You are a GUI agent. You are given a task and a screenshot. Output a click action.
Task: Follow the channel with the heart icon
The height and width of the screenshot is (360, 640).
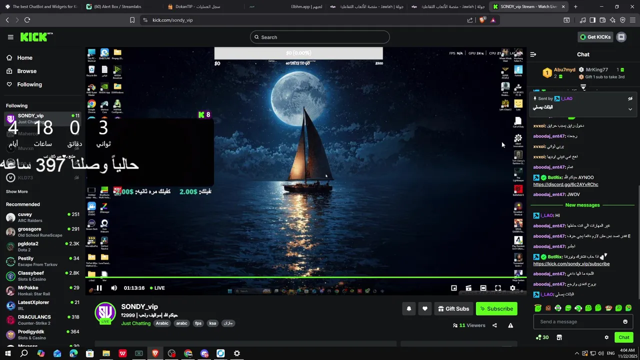coord(425,309)
